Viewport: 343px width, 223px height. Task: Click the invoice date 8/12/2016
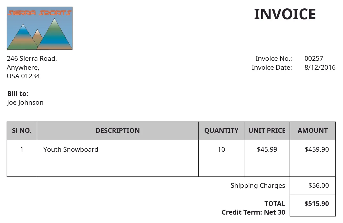click(320, 67)
